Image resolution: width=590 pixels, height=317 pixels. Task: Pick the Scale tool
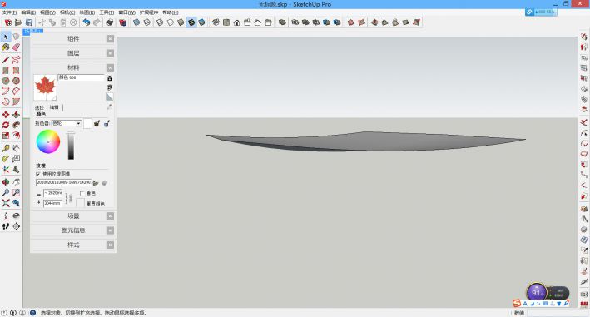click(6, 136)
